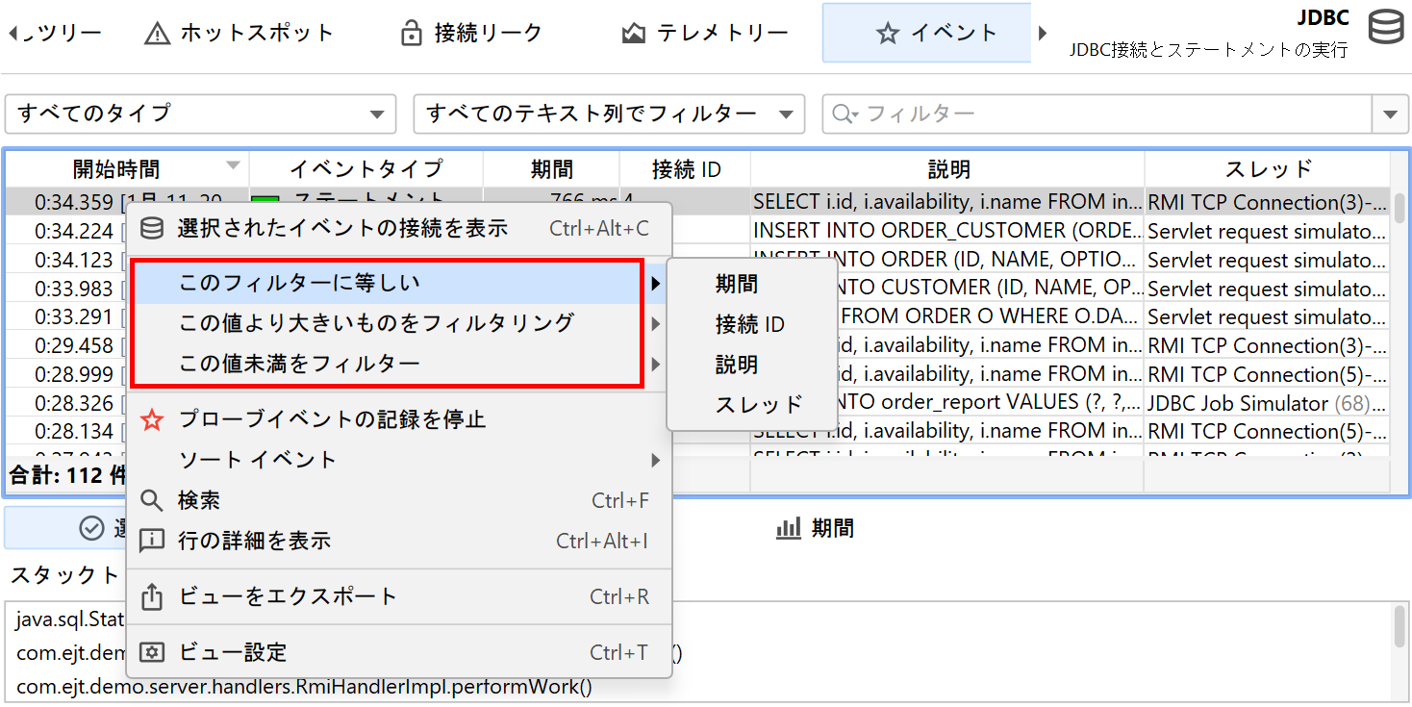Open the すべてのタイプ dropdown

(x=200, y=114)
